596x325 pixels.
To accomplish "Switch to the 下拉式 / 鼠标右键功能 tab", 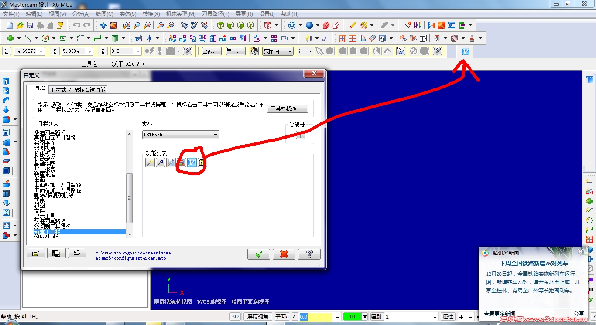I will coord(78,90).
